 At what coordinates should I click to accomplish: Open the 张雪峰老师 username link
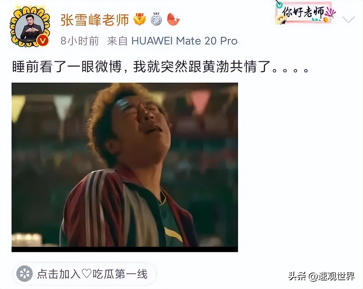coord(95,20)
